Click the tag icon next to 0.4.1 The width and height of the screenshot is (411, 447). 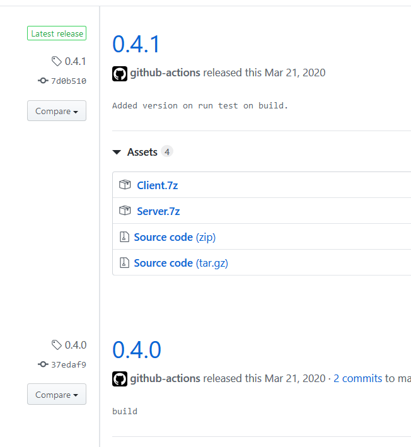(x=57, y=61)
